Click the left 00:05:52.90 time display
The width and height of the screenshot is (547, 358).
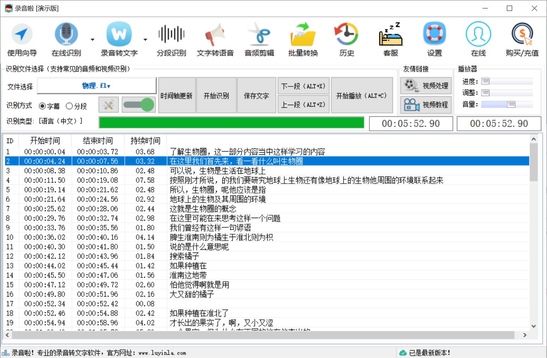point(411,123)
